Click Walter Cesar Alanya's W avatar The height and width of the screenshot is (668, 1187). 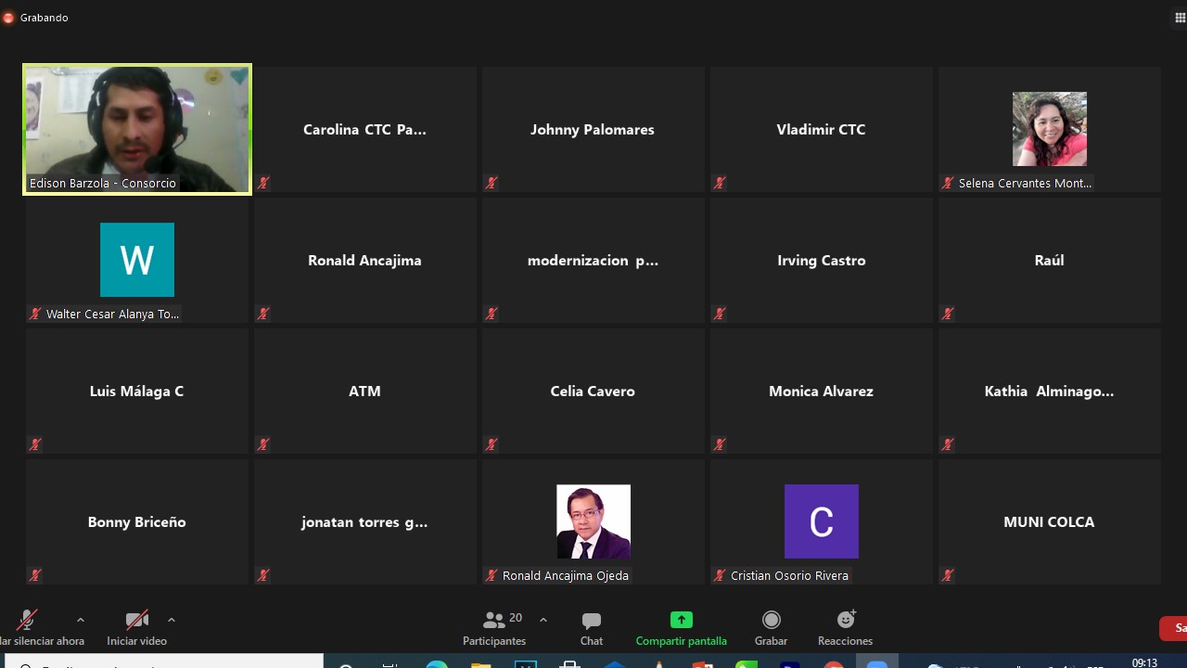(137, 260)
